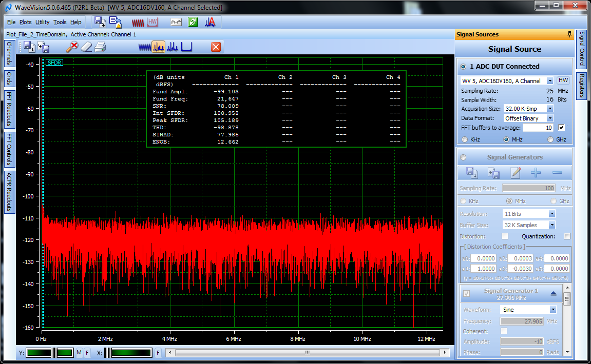591x364 pixels.
Task: Click the HW button beside device dropdown
Action: click(x=563, y=80)
